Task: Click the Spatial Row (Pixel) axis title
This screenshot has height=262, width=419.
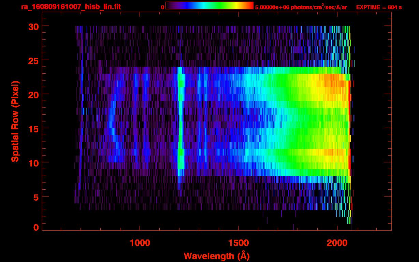Action: pyautogui.click(x=15, y=121)
